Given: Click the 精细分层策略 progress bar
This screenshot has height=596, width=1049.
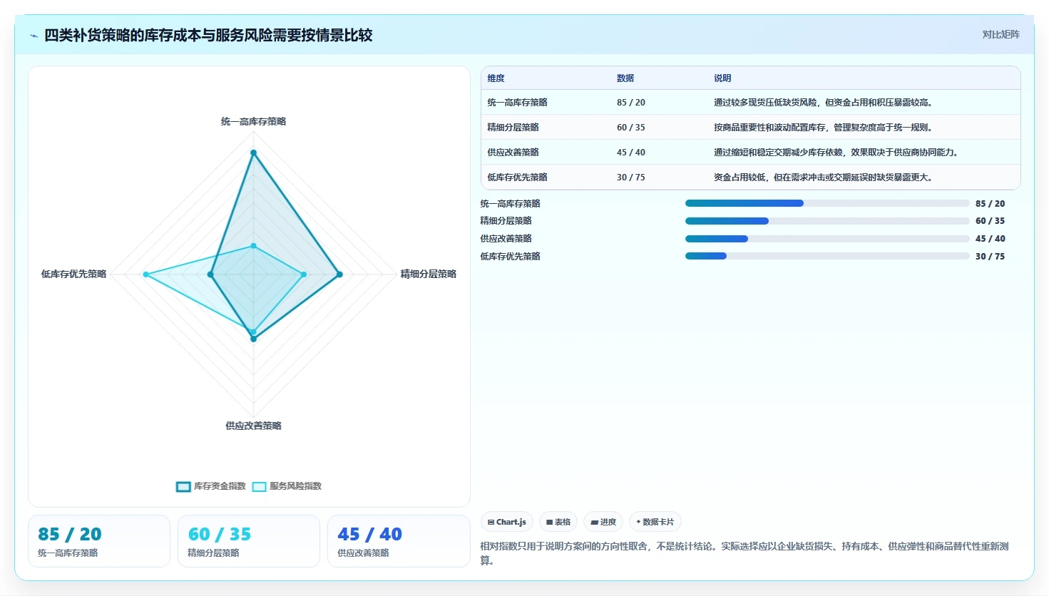Looking at the screenshot, I should pyautogui.click(x=827, y=221).
